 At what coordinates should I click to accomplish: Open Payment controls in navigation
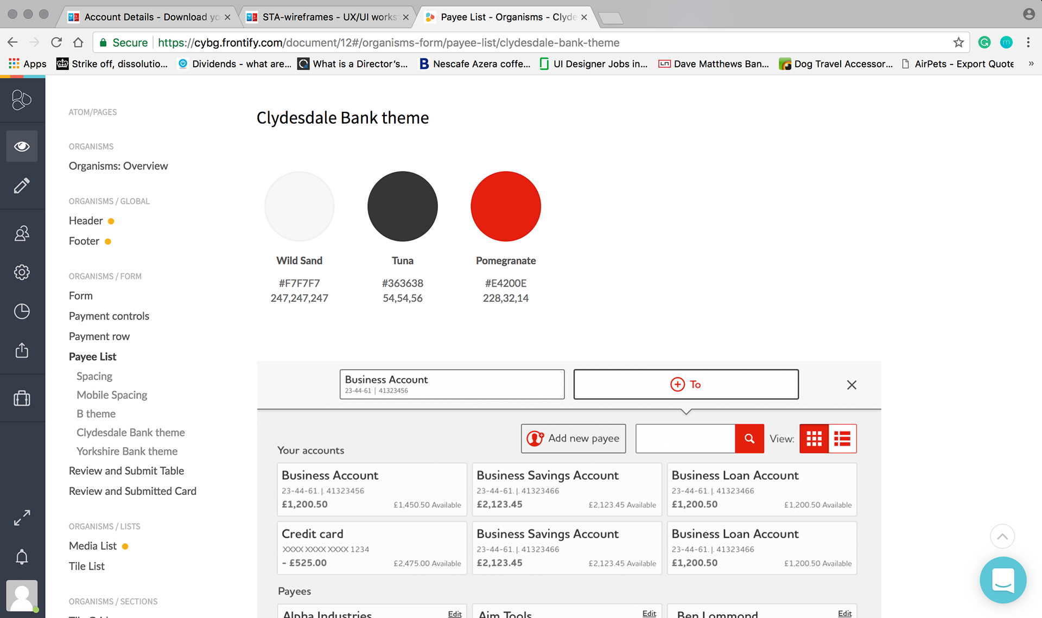coord(109,316)
